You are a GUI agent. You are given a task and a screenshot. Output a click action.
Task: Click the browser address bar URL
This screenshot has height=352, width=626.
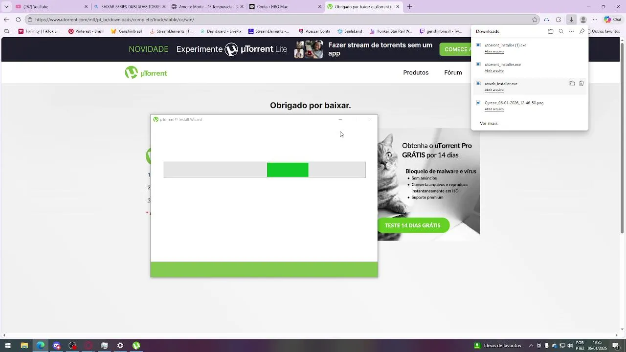click(x=114, y=20)
